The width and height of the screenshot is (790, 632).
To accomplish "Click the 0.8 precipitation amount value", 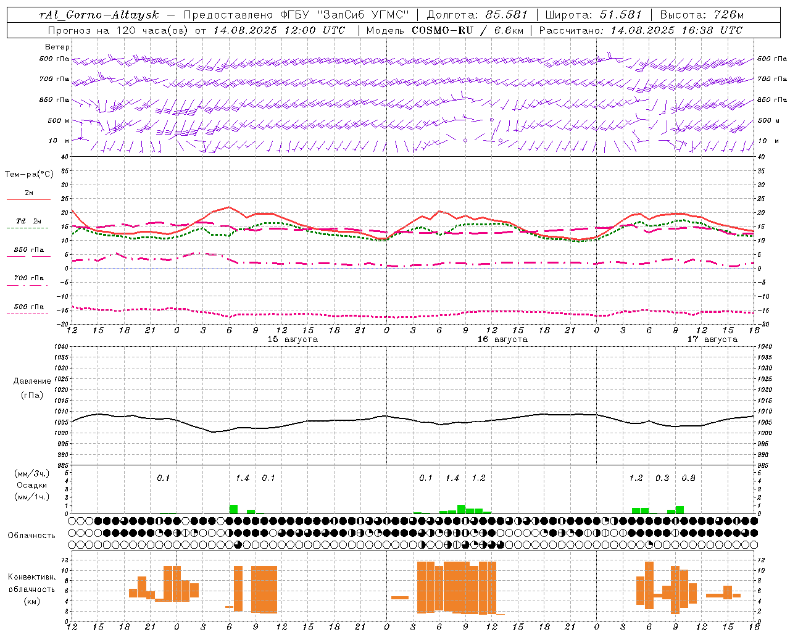I will pyautogui.click(x=689, y=478).
